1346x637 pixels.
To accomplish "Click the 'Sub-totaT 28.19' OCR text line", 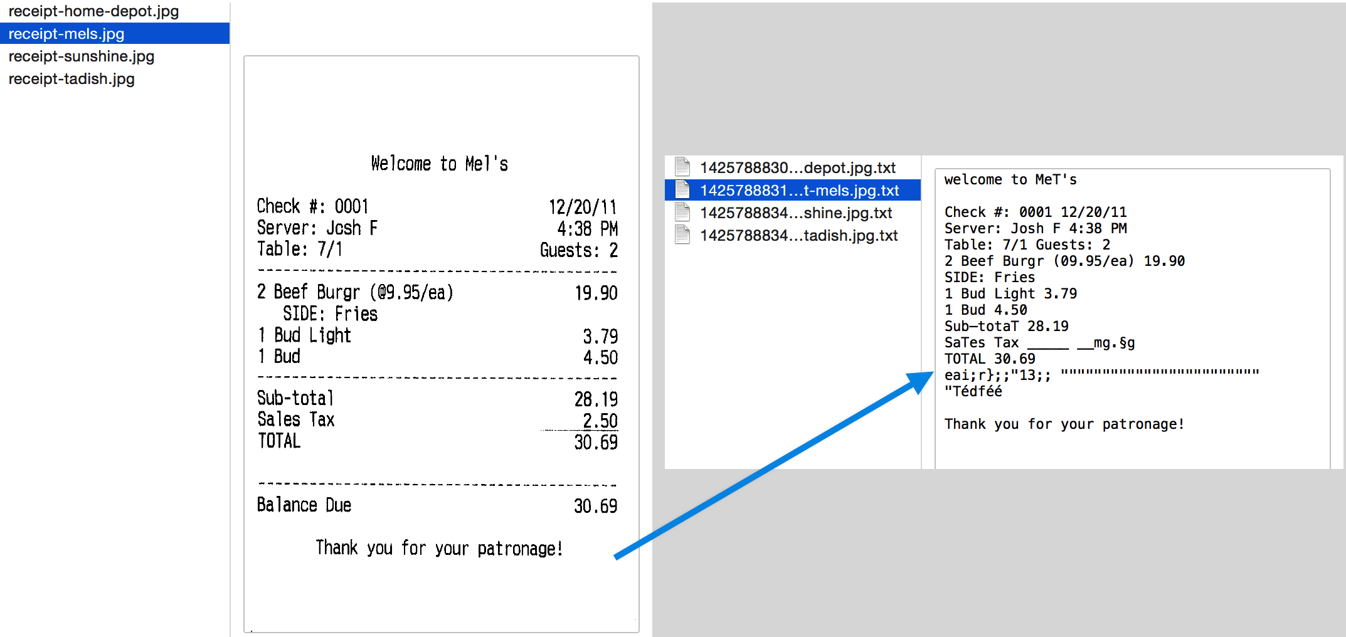I will tap(1006, 326).
